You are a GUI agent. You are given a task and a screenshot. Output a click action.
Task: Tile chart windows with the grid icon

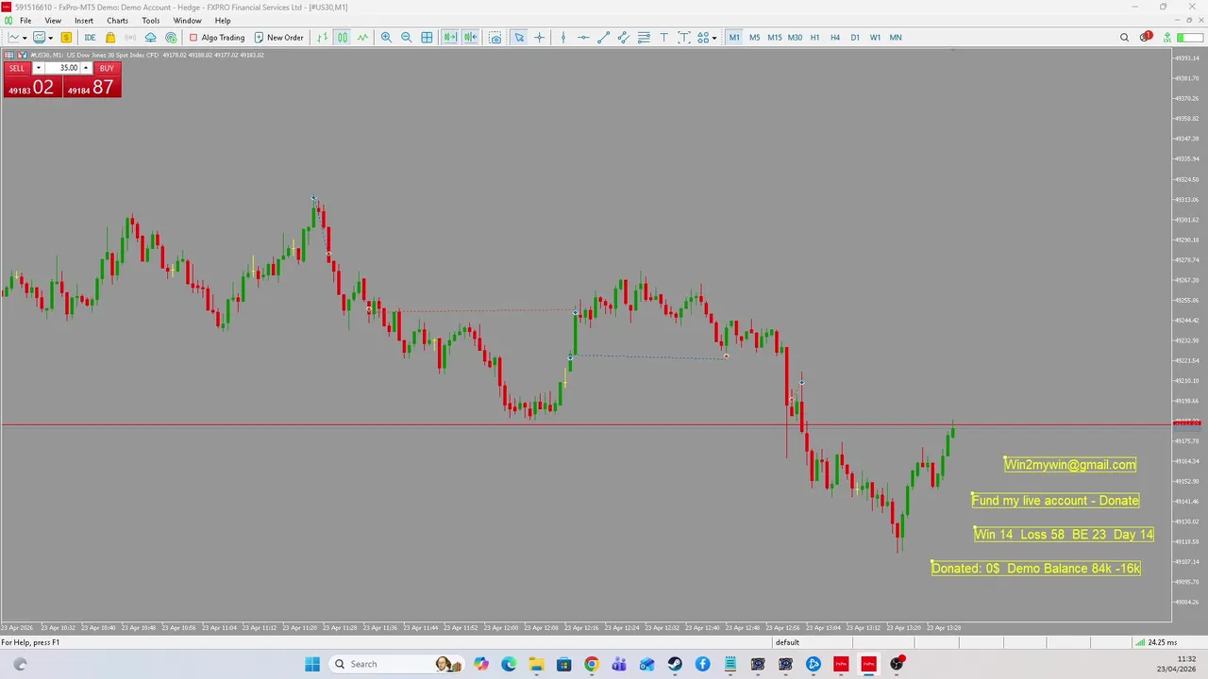pos(427,38)
